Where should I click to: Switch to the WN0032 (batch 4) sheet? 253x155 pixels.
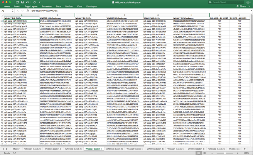tap(196, 149)
